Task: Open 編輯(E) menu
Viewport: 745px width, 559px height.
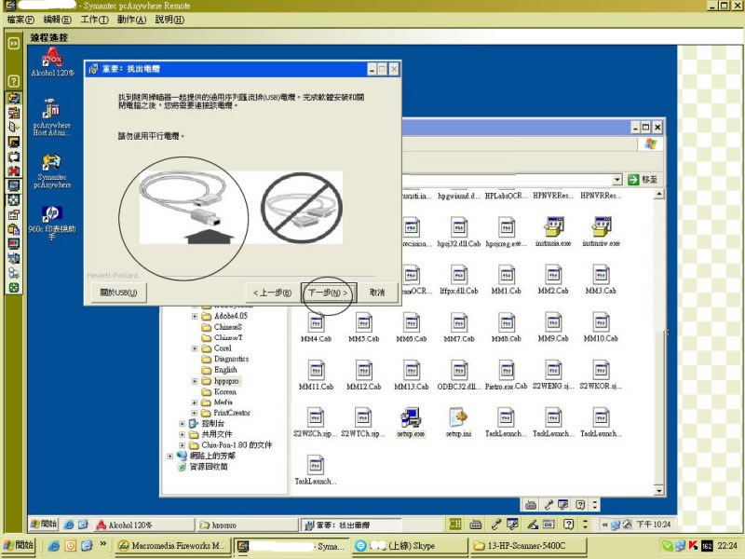Action: [57, 20]
